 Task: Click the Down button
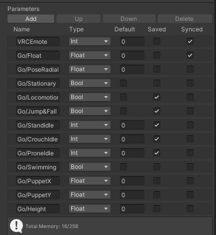click(x=129, y=19)
